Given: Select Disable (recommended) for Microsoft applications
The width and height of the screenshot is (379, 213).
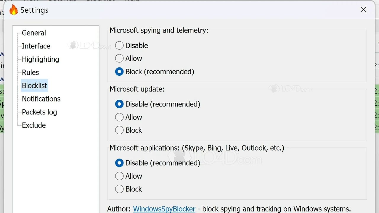Looking at the screenshot, I should (x=158, y=163).
